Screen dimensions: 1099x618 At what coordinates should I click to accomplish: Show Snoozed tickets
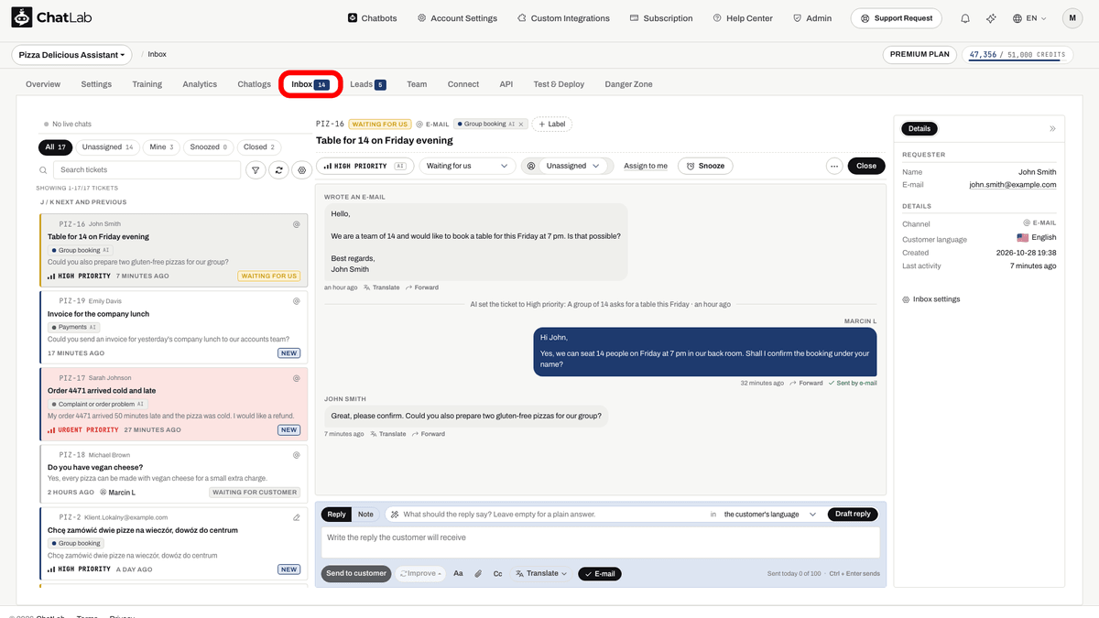[x=210, y=146]
